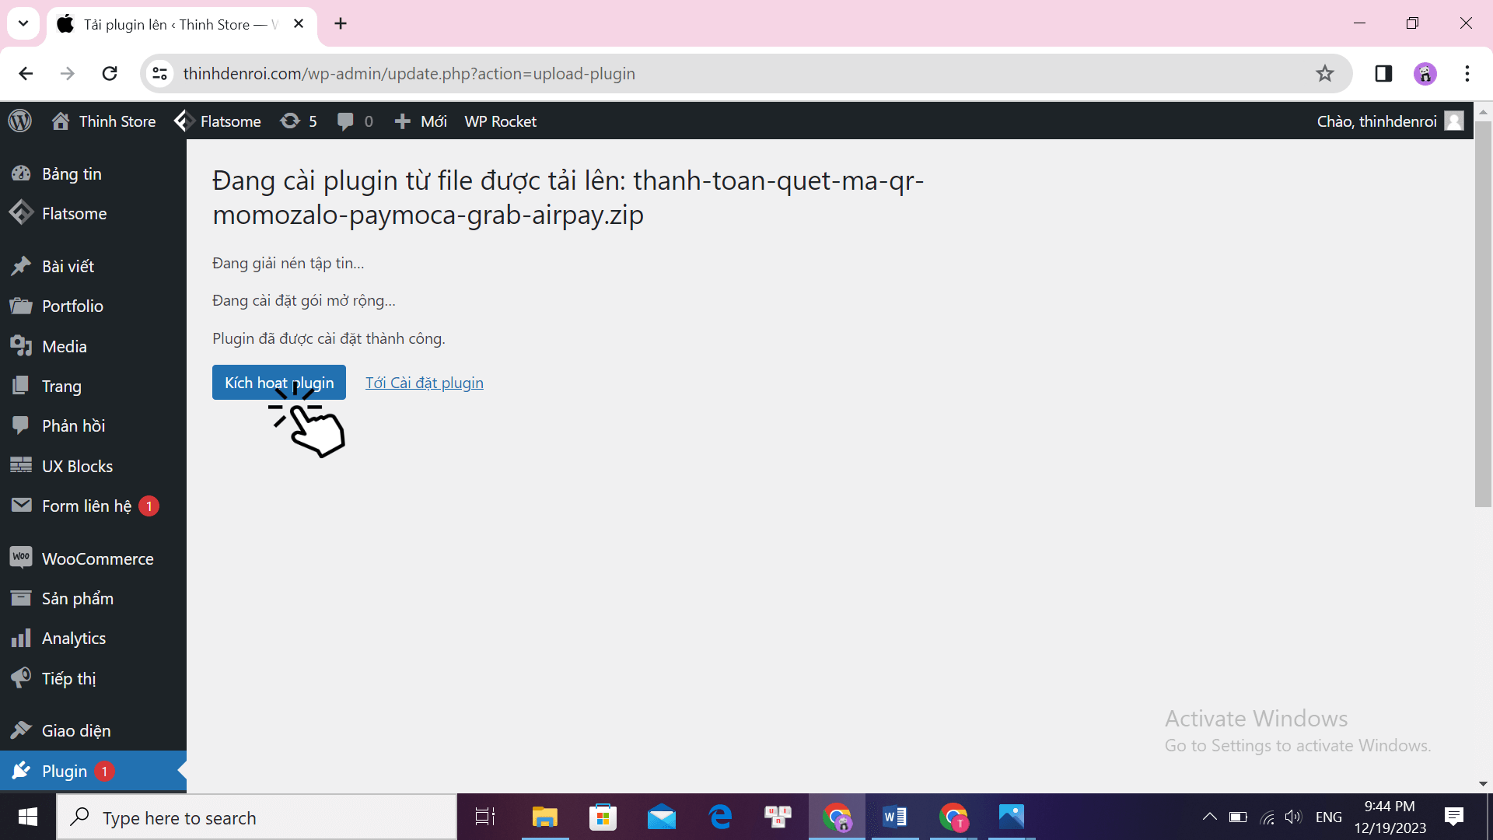Open Sản phẩm products menu
Image resolution: width=1493 pixels, height=840 pixels.
pyautogui.click(x=93, y=598)
